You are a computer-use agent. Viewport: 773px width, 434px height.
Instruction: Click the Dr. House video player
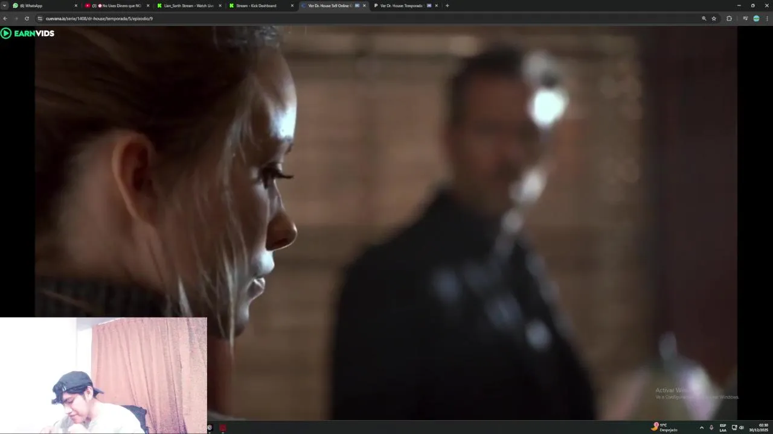pos(385,222)
